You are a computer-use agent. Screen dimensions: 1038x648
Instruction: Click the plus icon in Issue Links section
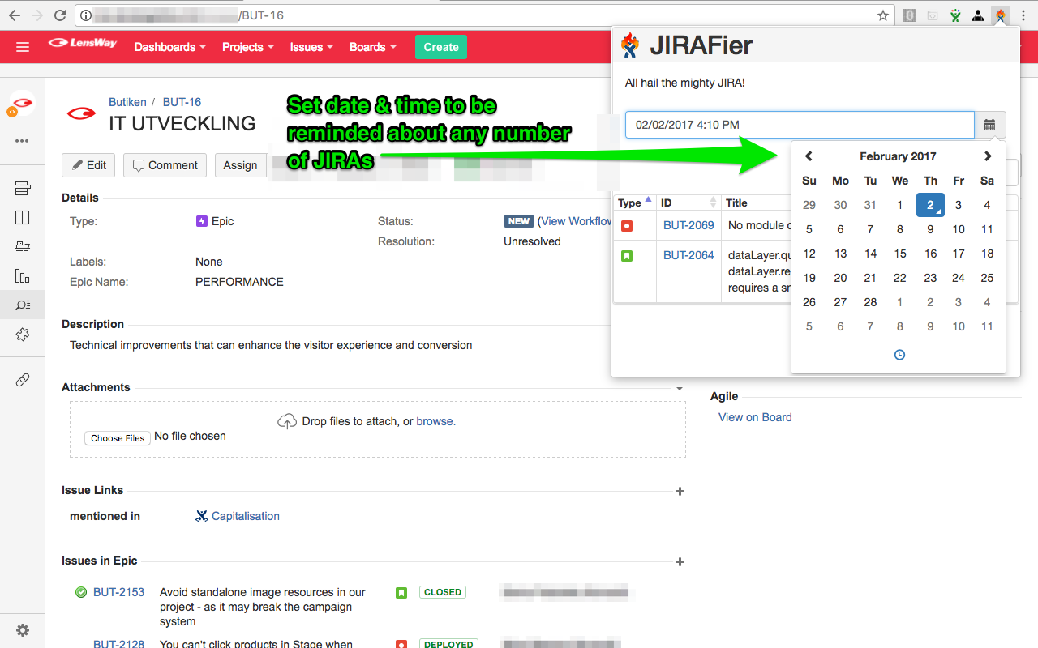click(680, 491)
